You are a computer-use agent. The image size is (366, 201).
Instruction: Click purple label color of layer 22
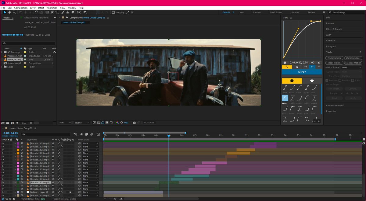[x=18, y=143]
